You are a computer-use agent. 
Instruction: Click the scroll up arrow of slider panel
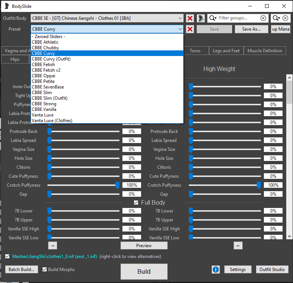pos(289,77)
